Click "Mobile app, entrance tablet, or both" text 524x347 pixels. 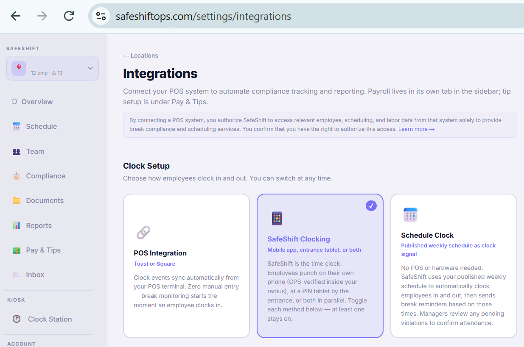[x=314, y=250]
